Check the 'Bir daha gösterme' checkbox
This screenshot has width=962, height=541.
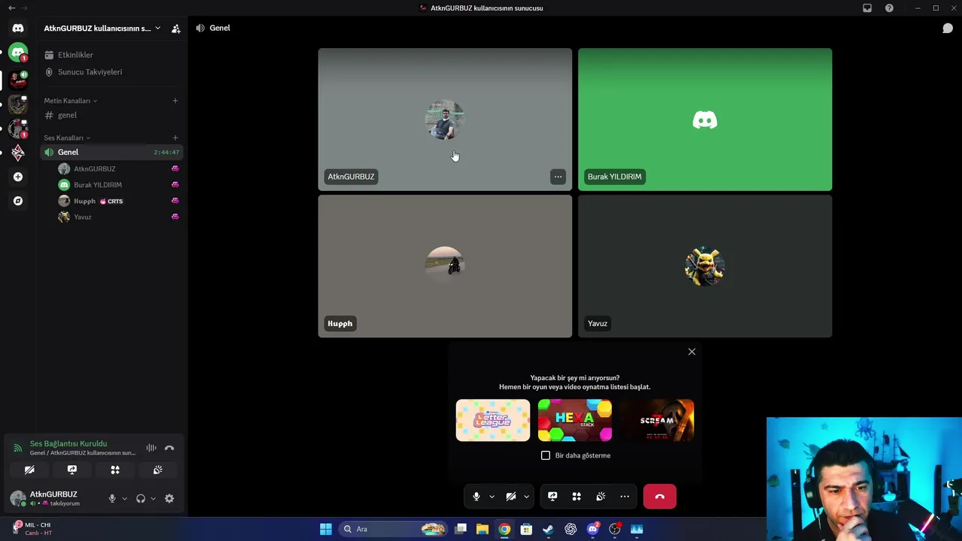click(546, 455)
